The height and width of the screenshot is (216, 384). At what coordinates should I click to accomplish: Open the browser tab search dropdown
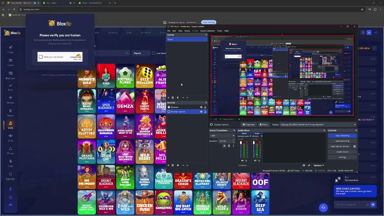tap(3, 3)
